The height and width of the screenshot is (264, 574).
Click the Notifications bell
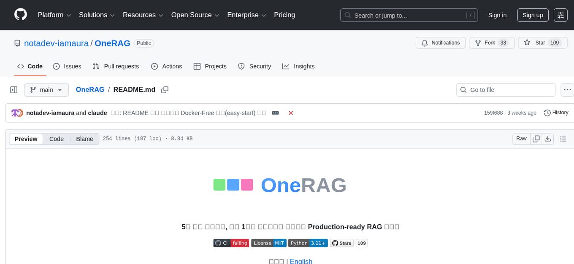pos(440,43)
